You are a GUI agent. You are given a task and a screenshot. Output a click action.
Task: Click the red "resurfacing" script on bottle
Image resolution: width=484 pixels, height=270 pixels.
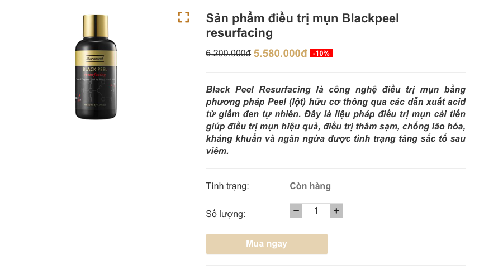pyautogui.click(x=95, y=74)
